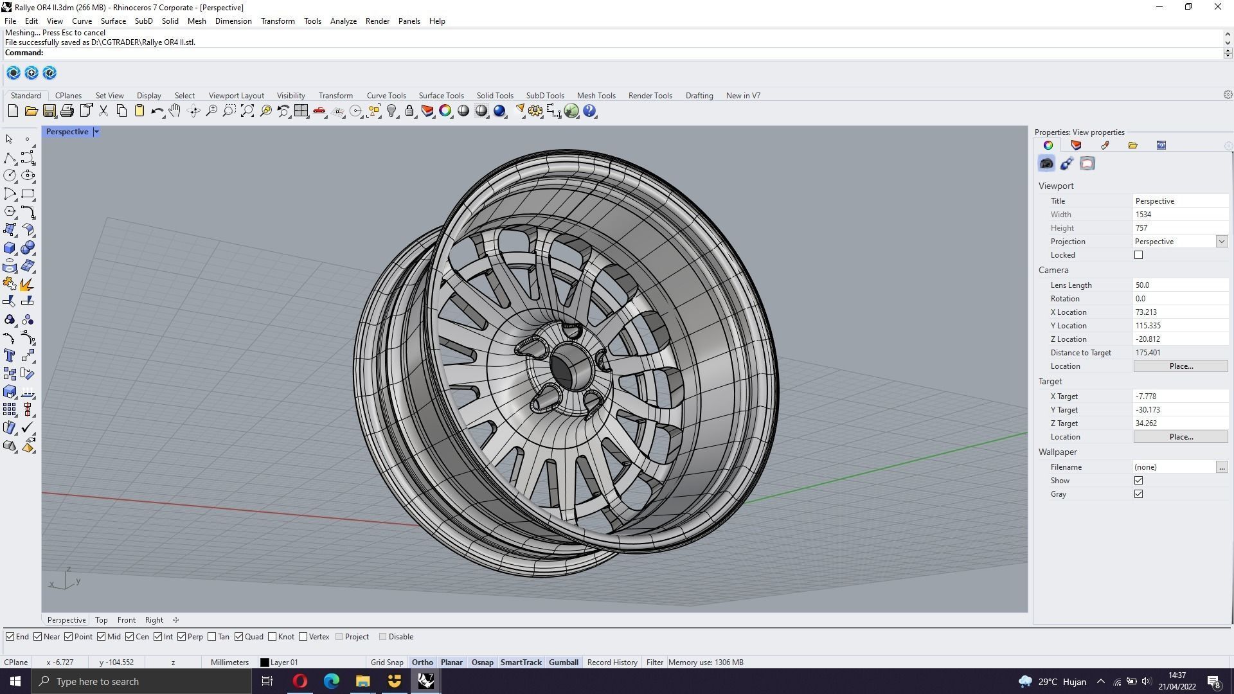Toggle the Near osnap checkbox

pos(38,637)
